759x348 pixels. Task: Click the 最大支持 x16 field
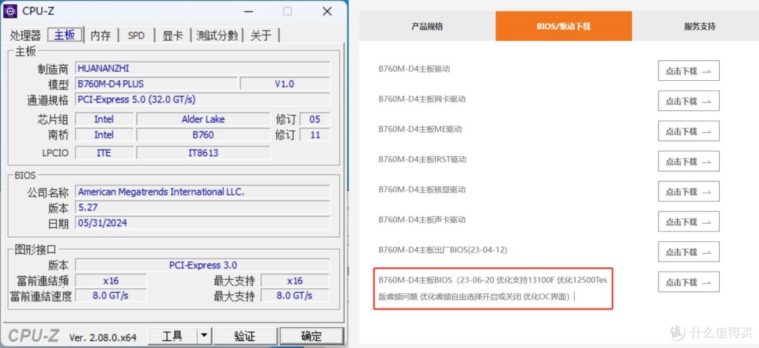294,281
